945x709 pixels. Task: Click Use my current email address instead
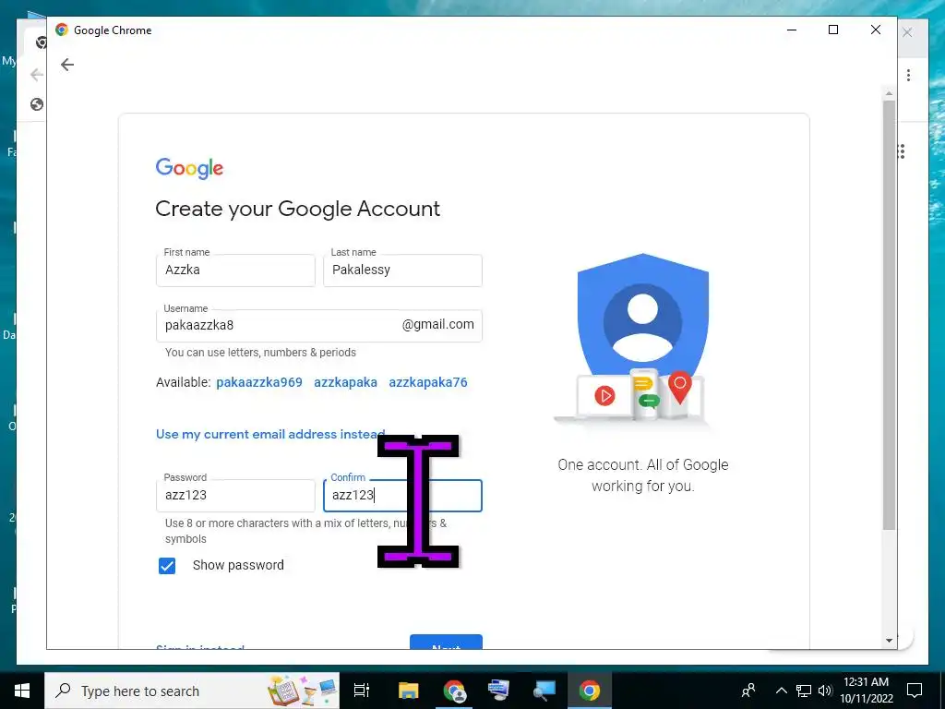[270, 434]
